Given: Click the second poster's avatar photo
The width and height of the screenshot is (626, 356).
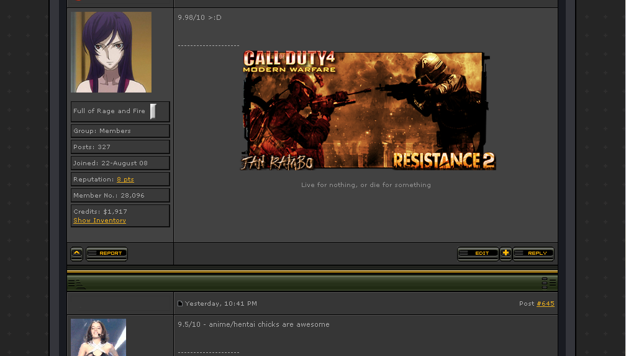Looking at the screenshot, I should [98, 337].
